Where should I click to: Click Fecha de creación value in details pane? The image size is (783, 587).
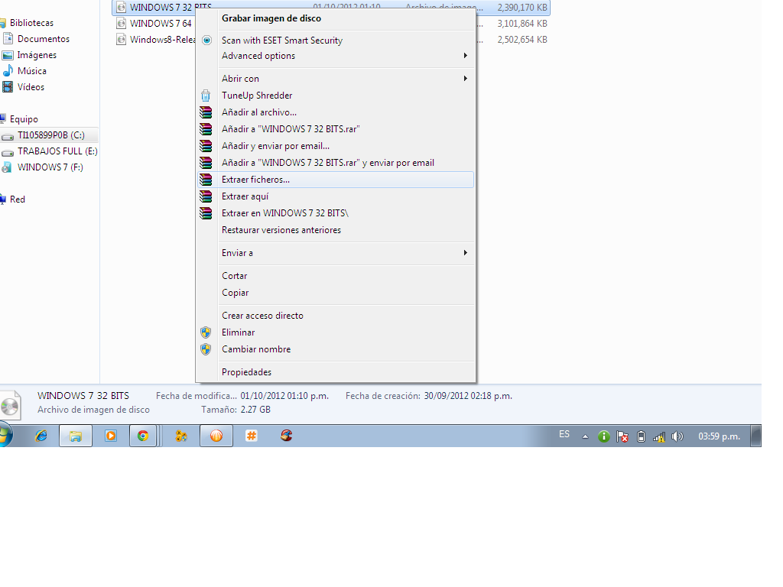point(468,396)
